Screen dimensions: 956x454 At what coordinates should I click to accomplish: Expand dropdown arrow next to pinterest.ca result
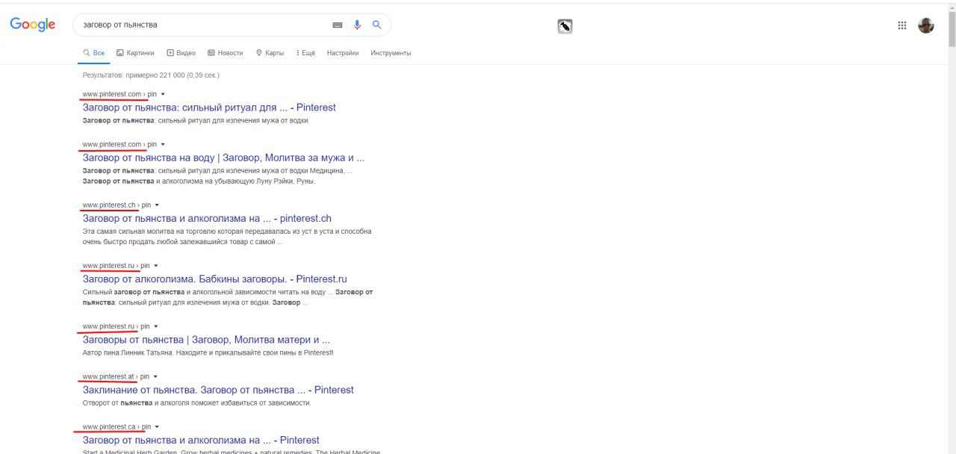tap(157, 427)
